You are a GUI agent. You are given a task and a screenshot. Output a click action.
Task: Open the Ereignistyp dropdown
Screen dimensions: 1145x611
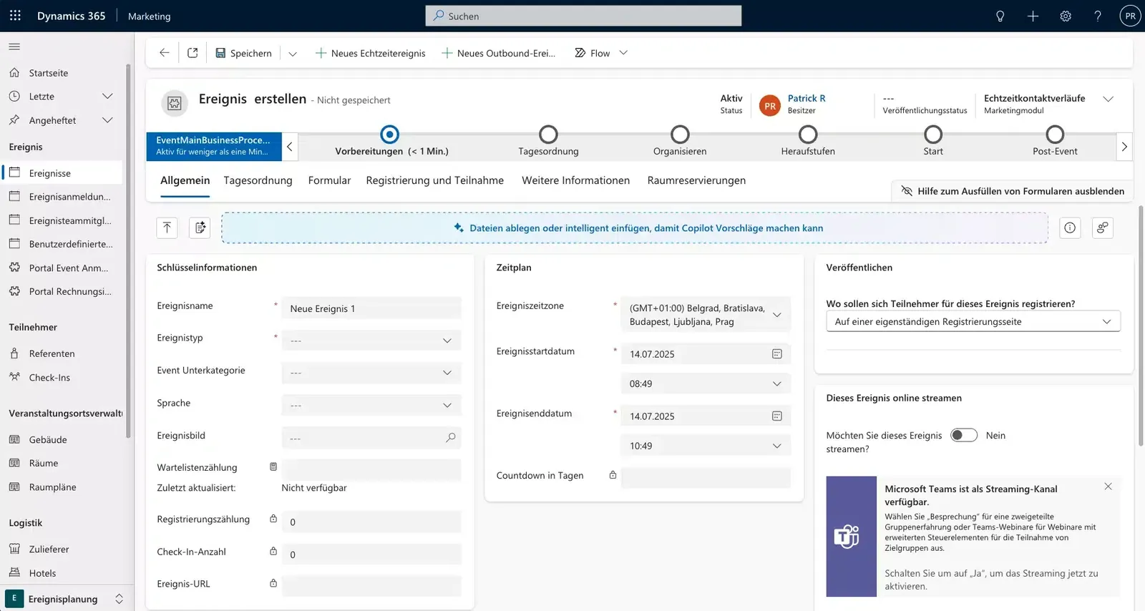371,341
